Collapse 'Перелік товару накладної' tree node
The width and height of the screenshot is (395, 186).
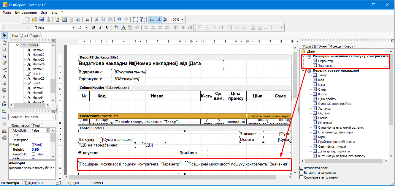click(303, 71)
